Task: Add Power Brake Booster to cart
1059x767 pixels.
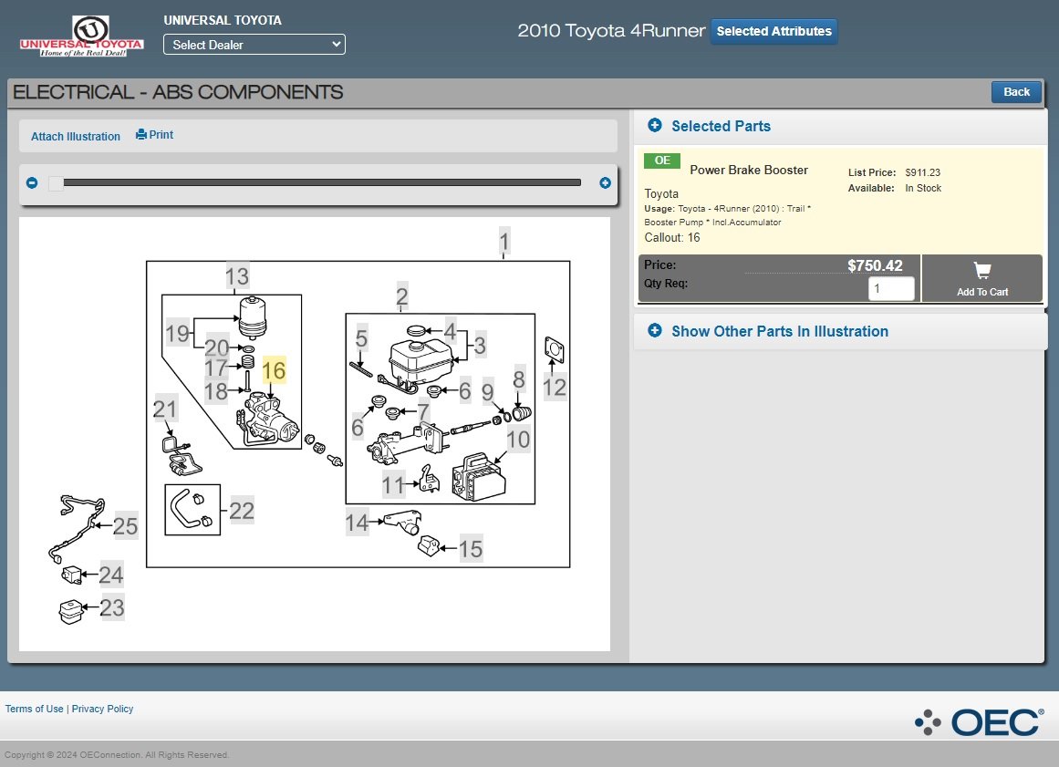Action: click(x=982, y=278)
